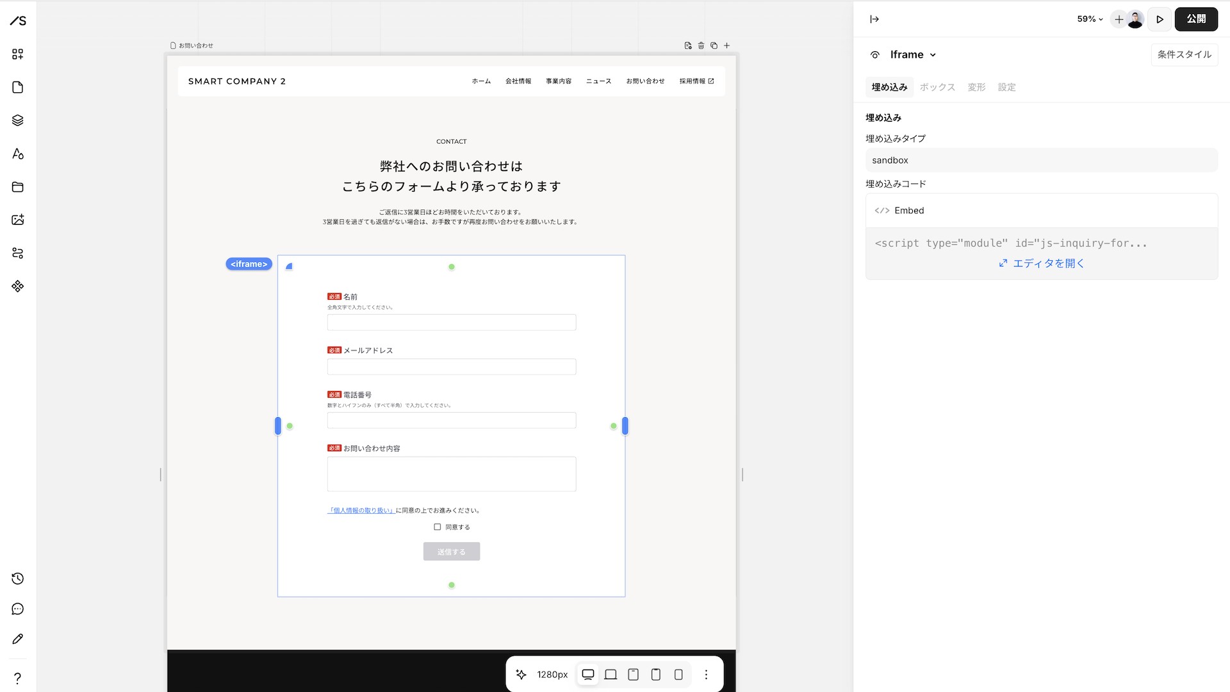Open the image upload panel
This screenshot has height=692, width=1230.
18,220
